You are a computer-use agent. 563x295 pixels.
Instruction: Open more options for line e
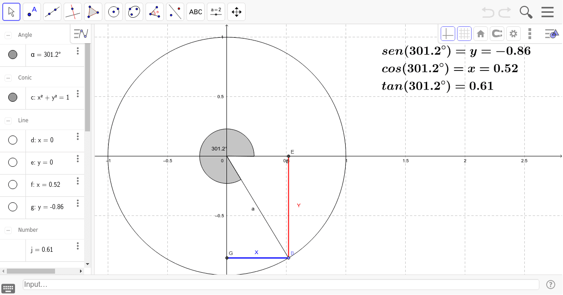tap(78, 159)
